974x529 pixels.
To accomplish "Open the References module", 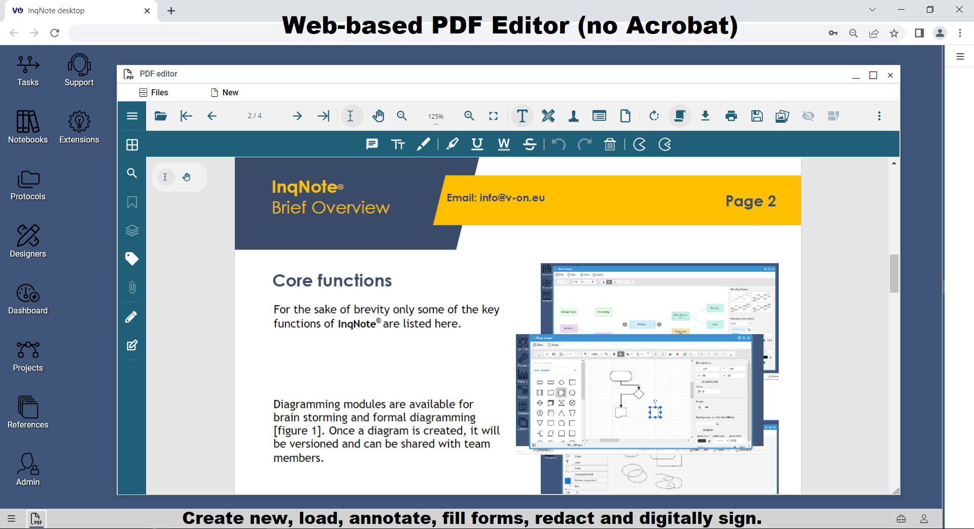I will (x=28, y=413).
